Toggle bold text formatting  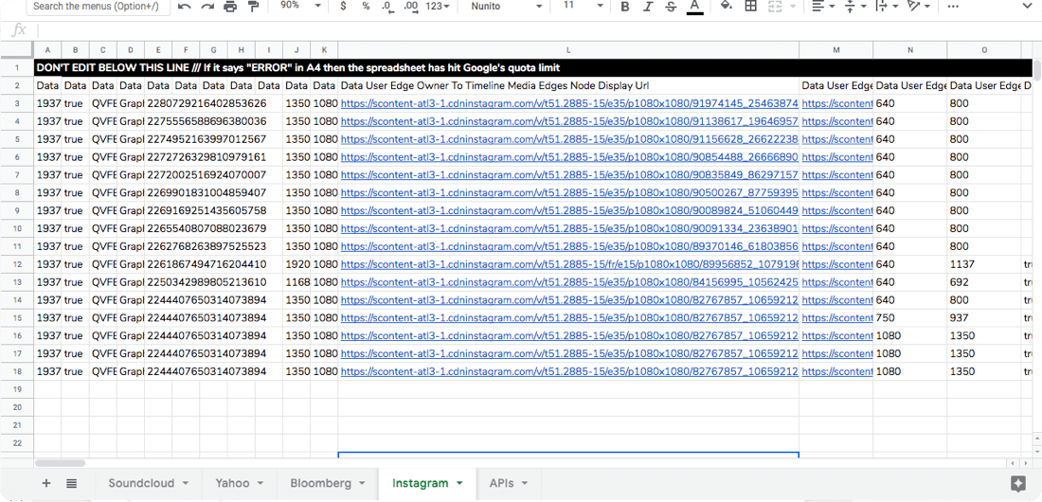point(625,7)
